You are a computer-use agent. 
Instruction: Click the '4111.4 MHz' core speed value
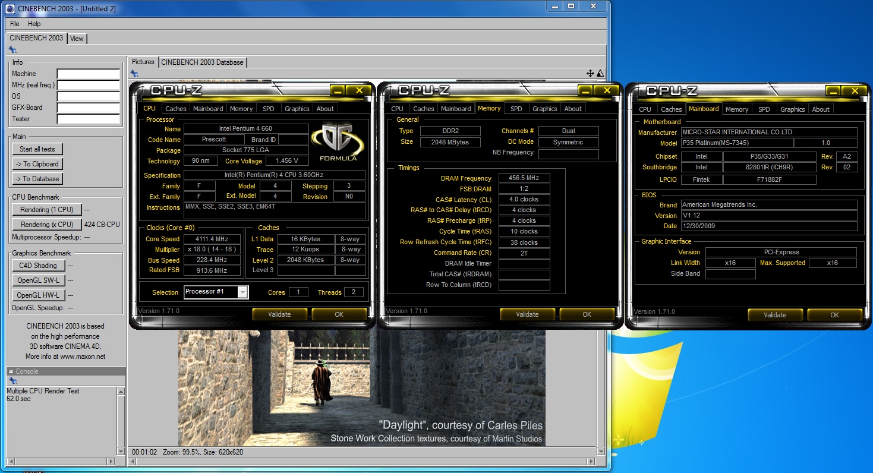[212, 238]
